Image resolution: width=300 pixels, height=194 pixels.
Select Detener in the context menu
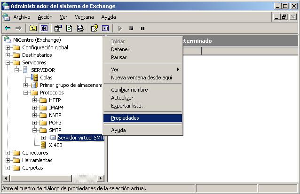point(120,49)
